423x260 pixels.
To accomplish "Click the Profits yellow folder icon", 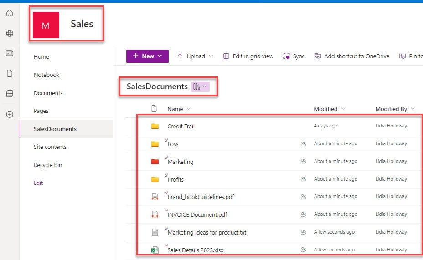I will point(155,179).
